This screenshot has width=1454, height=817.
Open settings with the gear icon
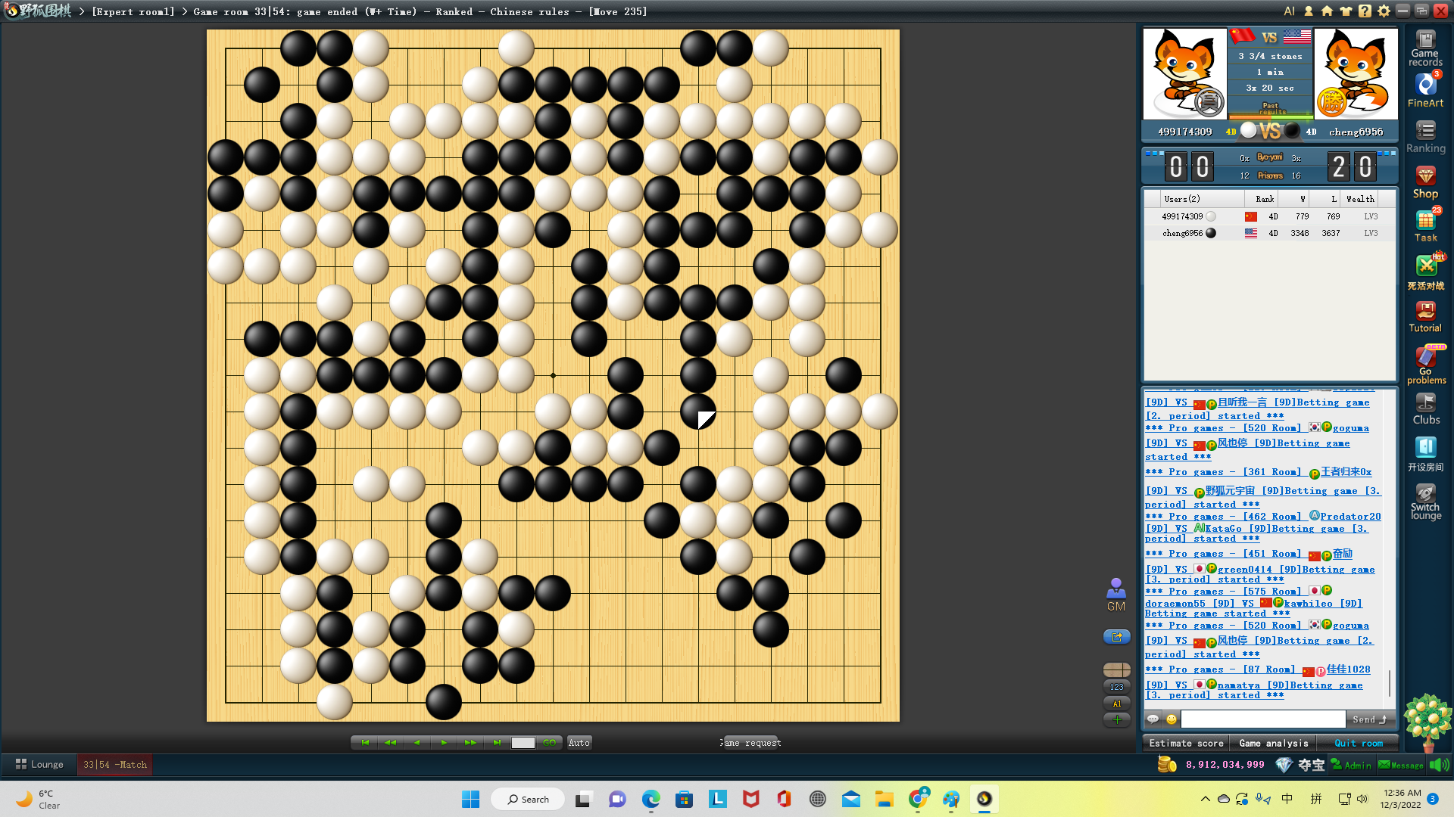click(x=1384, y=11)
